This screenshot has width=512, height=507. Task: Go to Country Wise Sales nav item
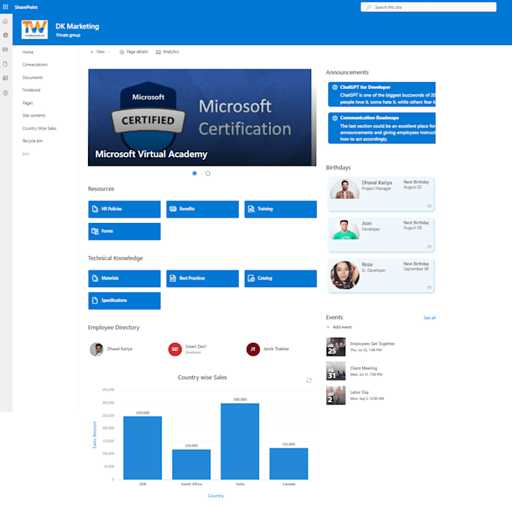39,128
